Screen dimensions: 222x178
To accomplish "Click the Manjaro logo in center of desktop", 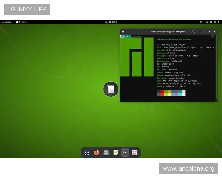I will (111, 89).
